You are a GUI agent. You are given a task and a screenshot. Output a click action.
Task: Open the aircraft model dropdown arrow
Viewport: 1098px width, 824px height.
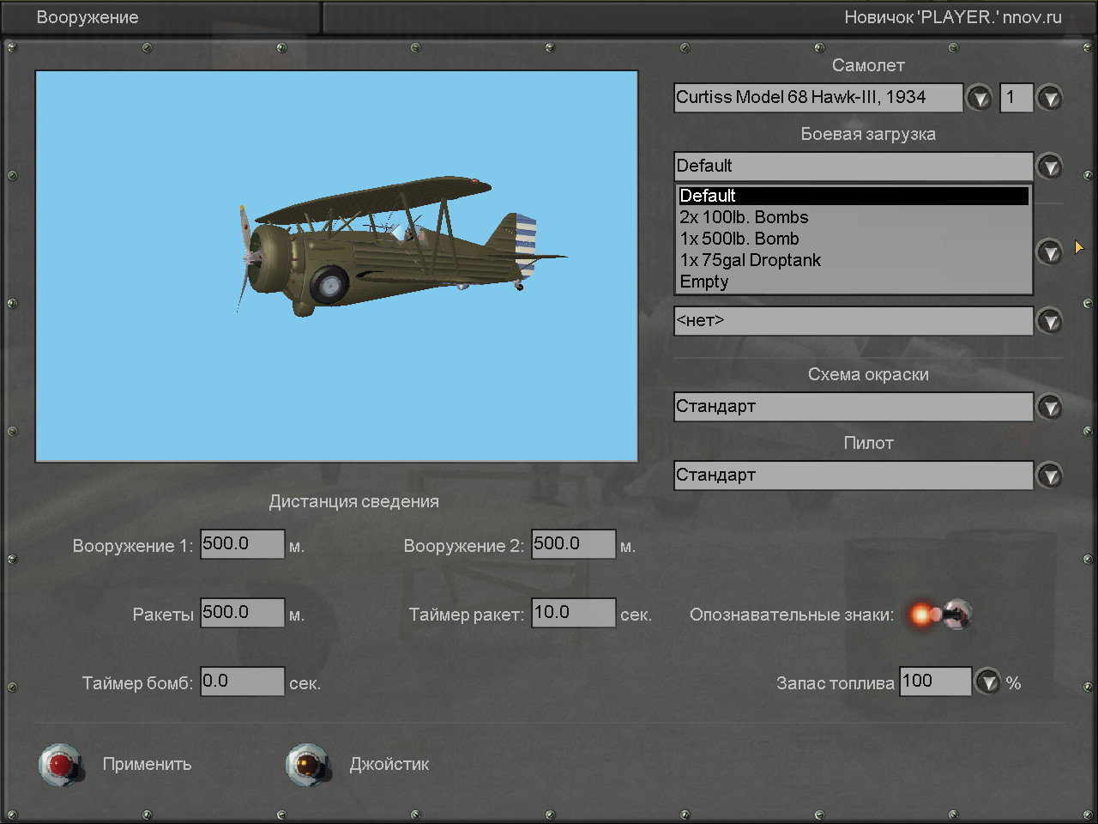point(979,98)
